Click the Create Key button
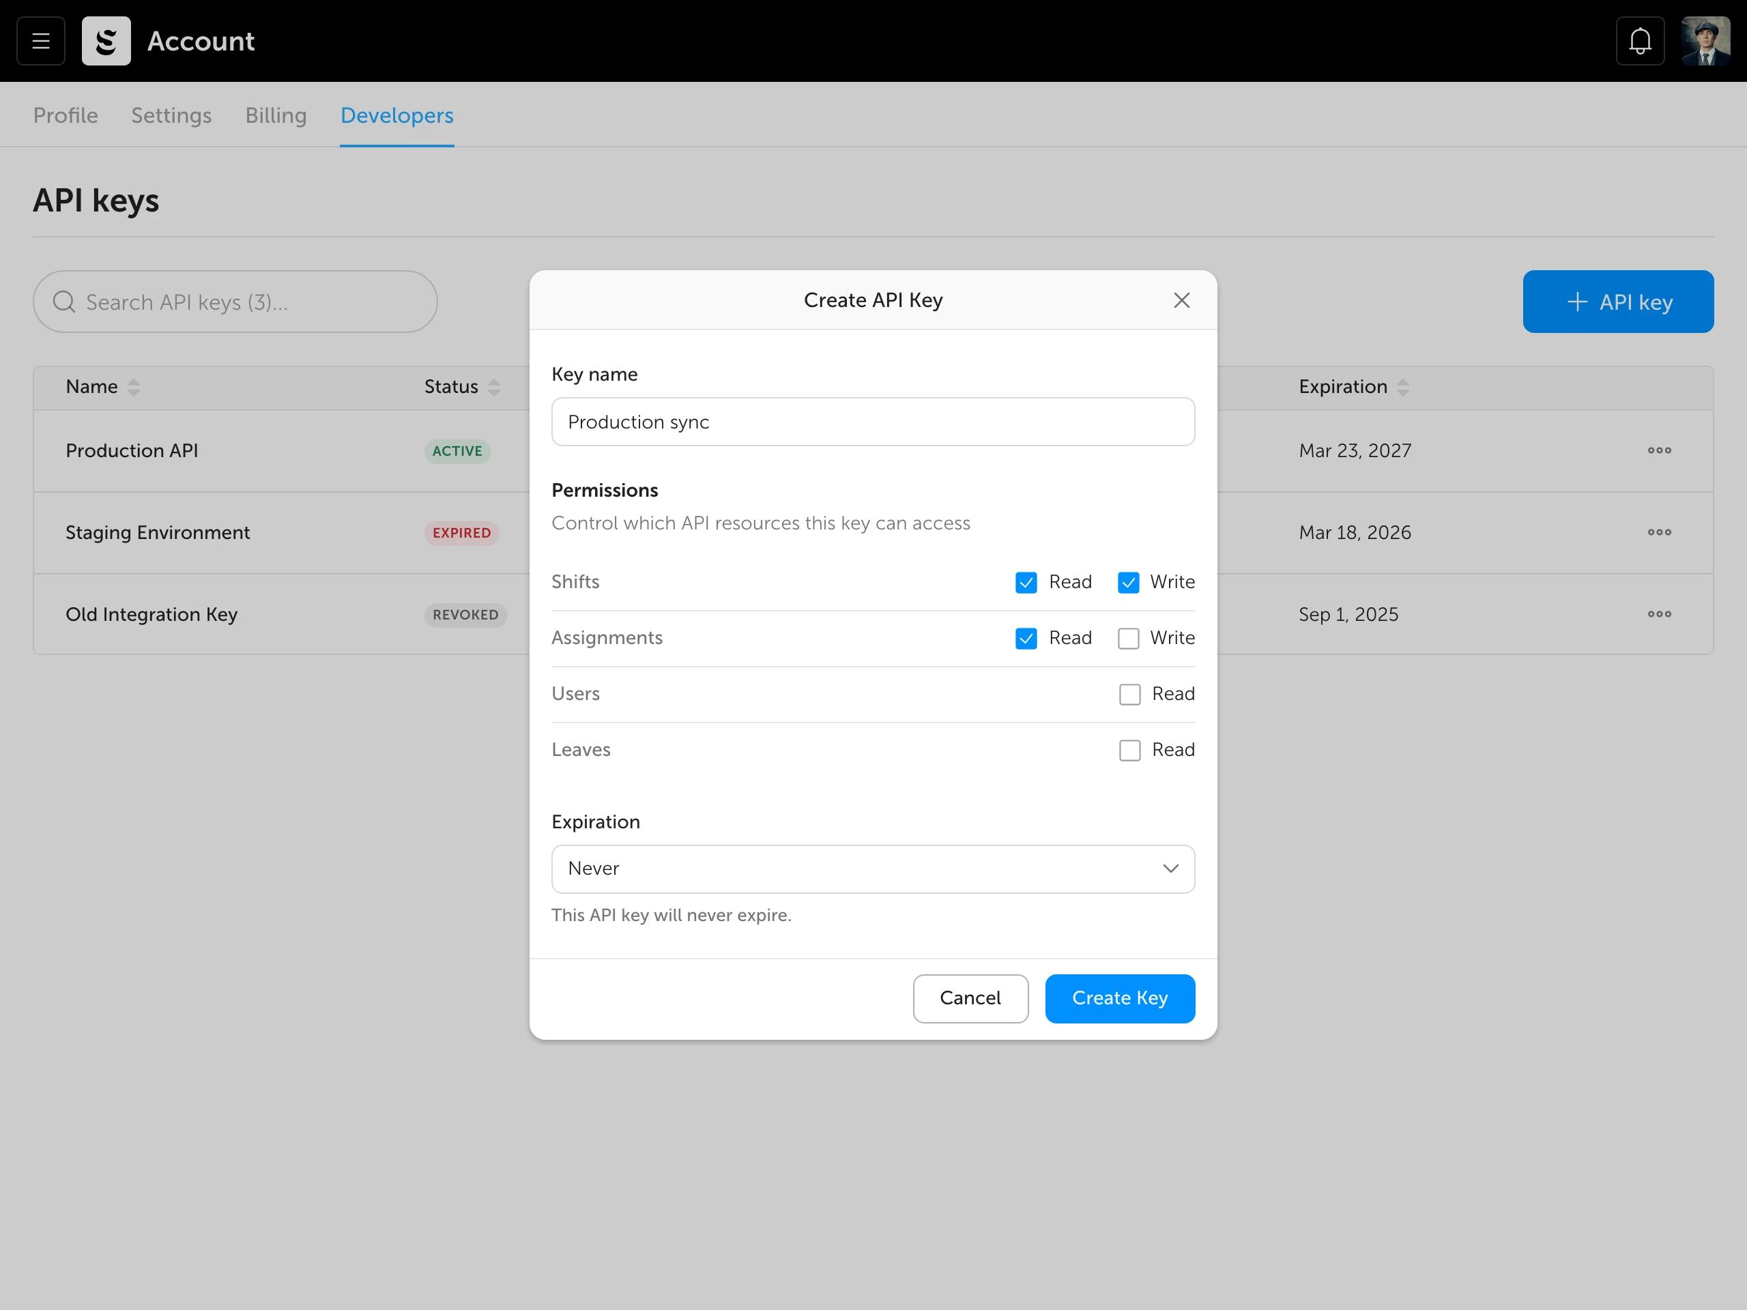The height and width of the screenshot is (1310, 1747). [x=1119, y=998]
